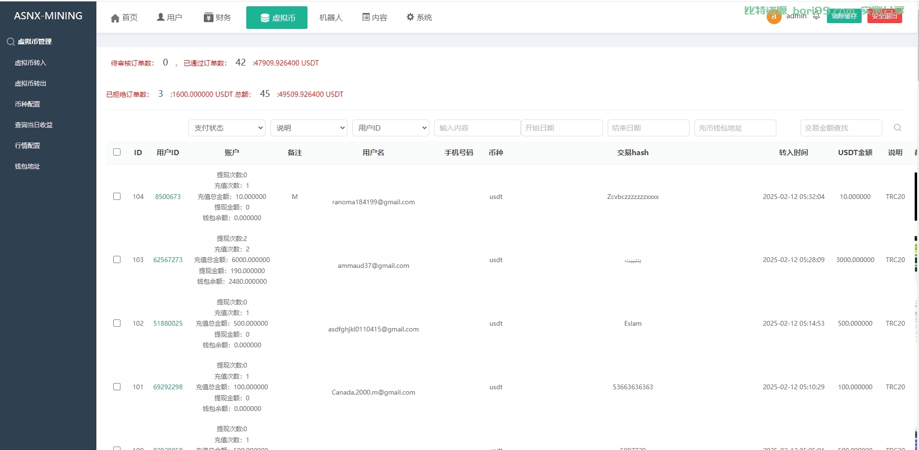The width and height of the screenshot is (919, 450).
Task: Expand the 说明 filter dropdown
Action: click(x=309, y=128)
